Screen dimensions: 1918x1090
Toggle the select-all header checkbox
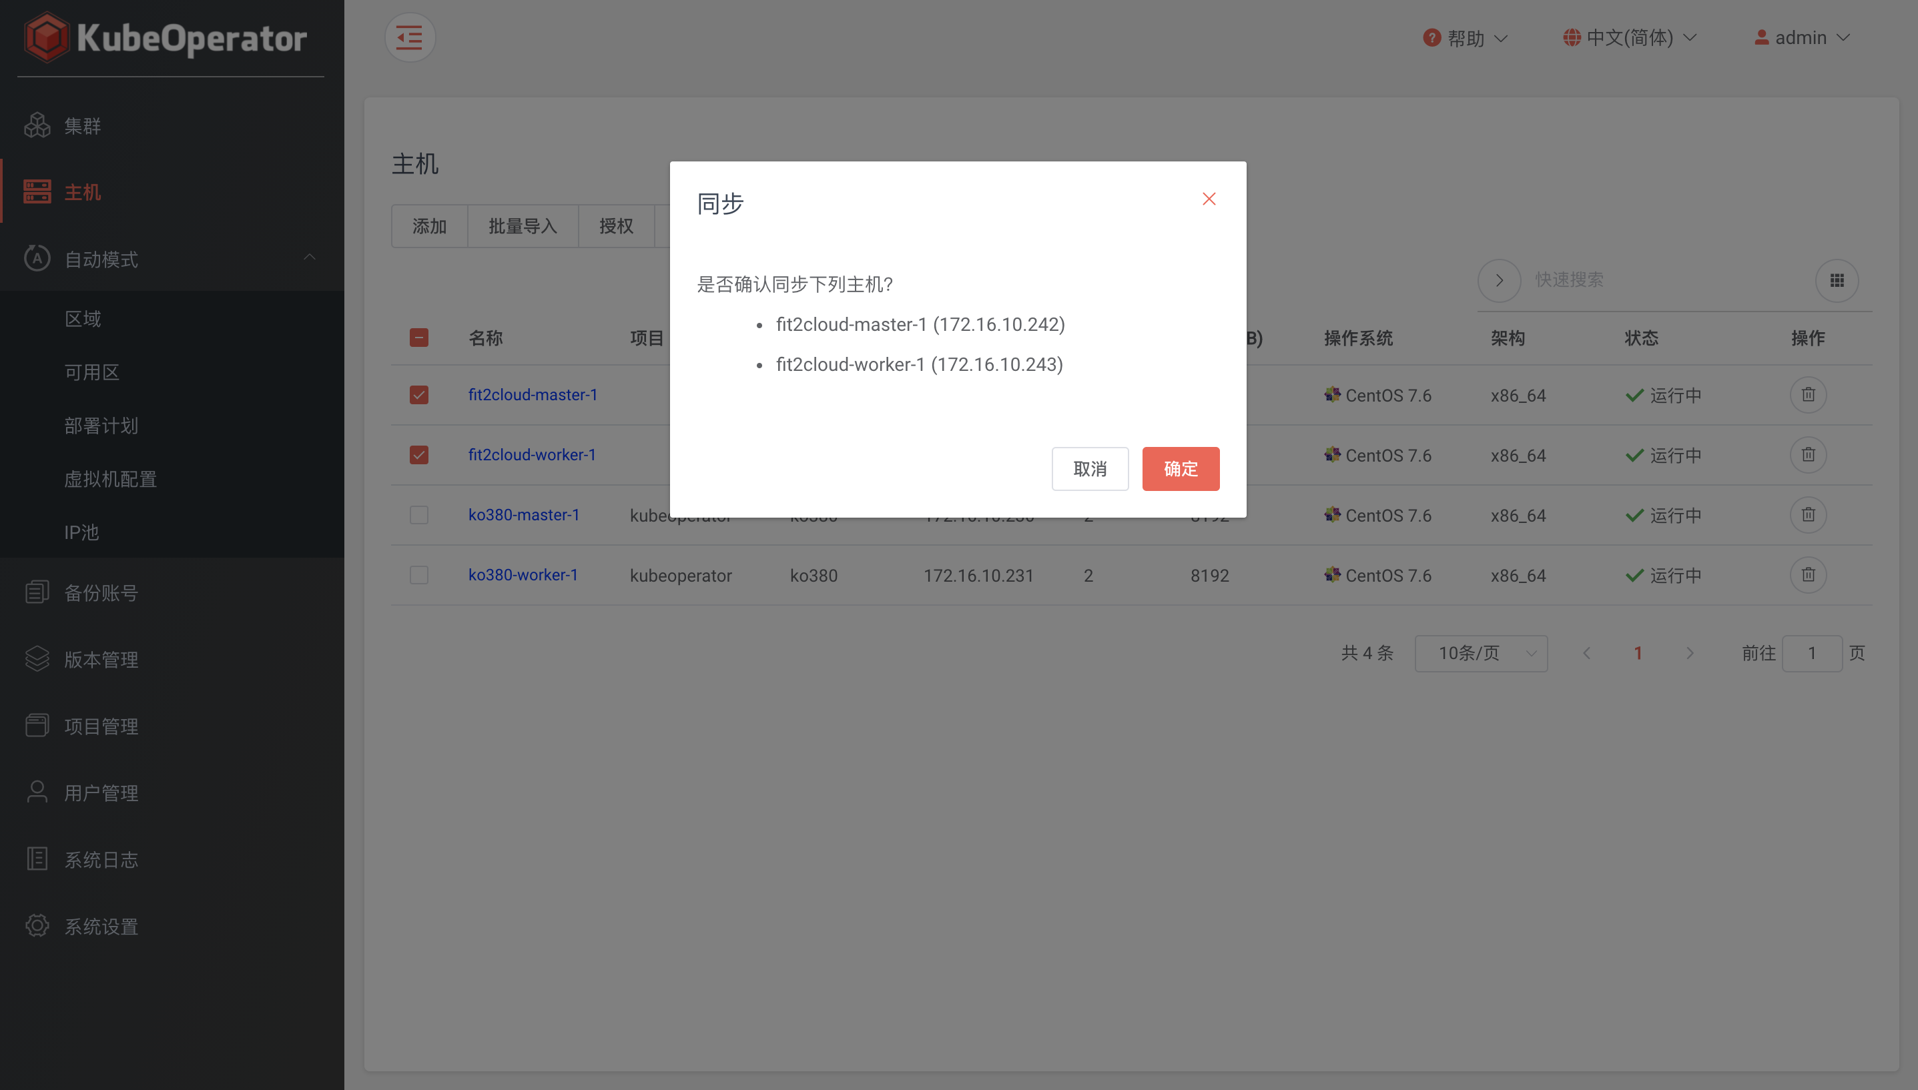click(x=418, y=338)
